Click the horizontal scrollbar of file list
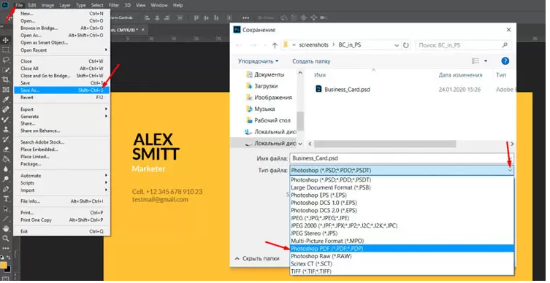This screenshot has height=283, width=550. coord(385,144)
